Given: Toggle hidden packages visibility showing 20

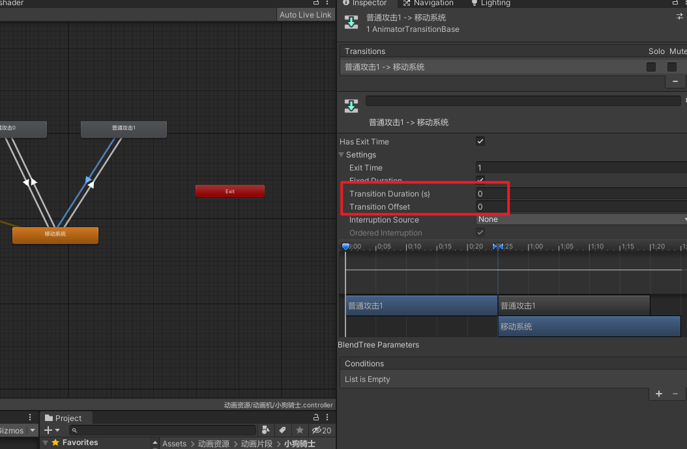Looking at the screenshot, I should [x=321, y=430].
